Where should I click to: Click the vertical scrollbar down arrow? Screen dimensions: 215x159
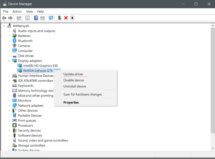pos(213,148)
